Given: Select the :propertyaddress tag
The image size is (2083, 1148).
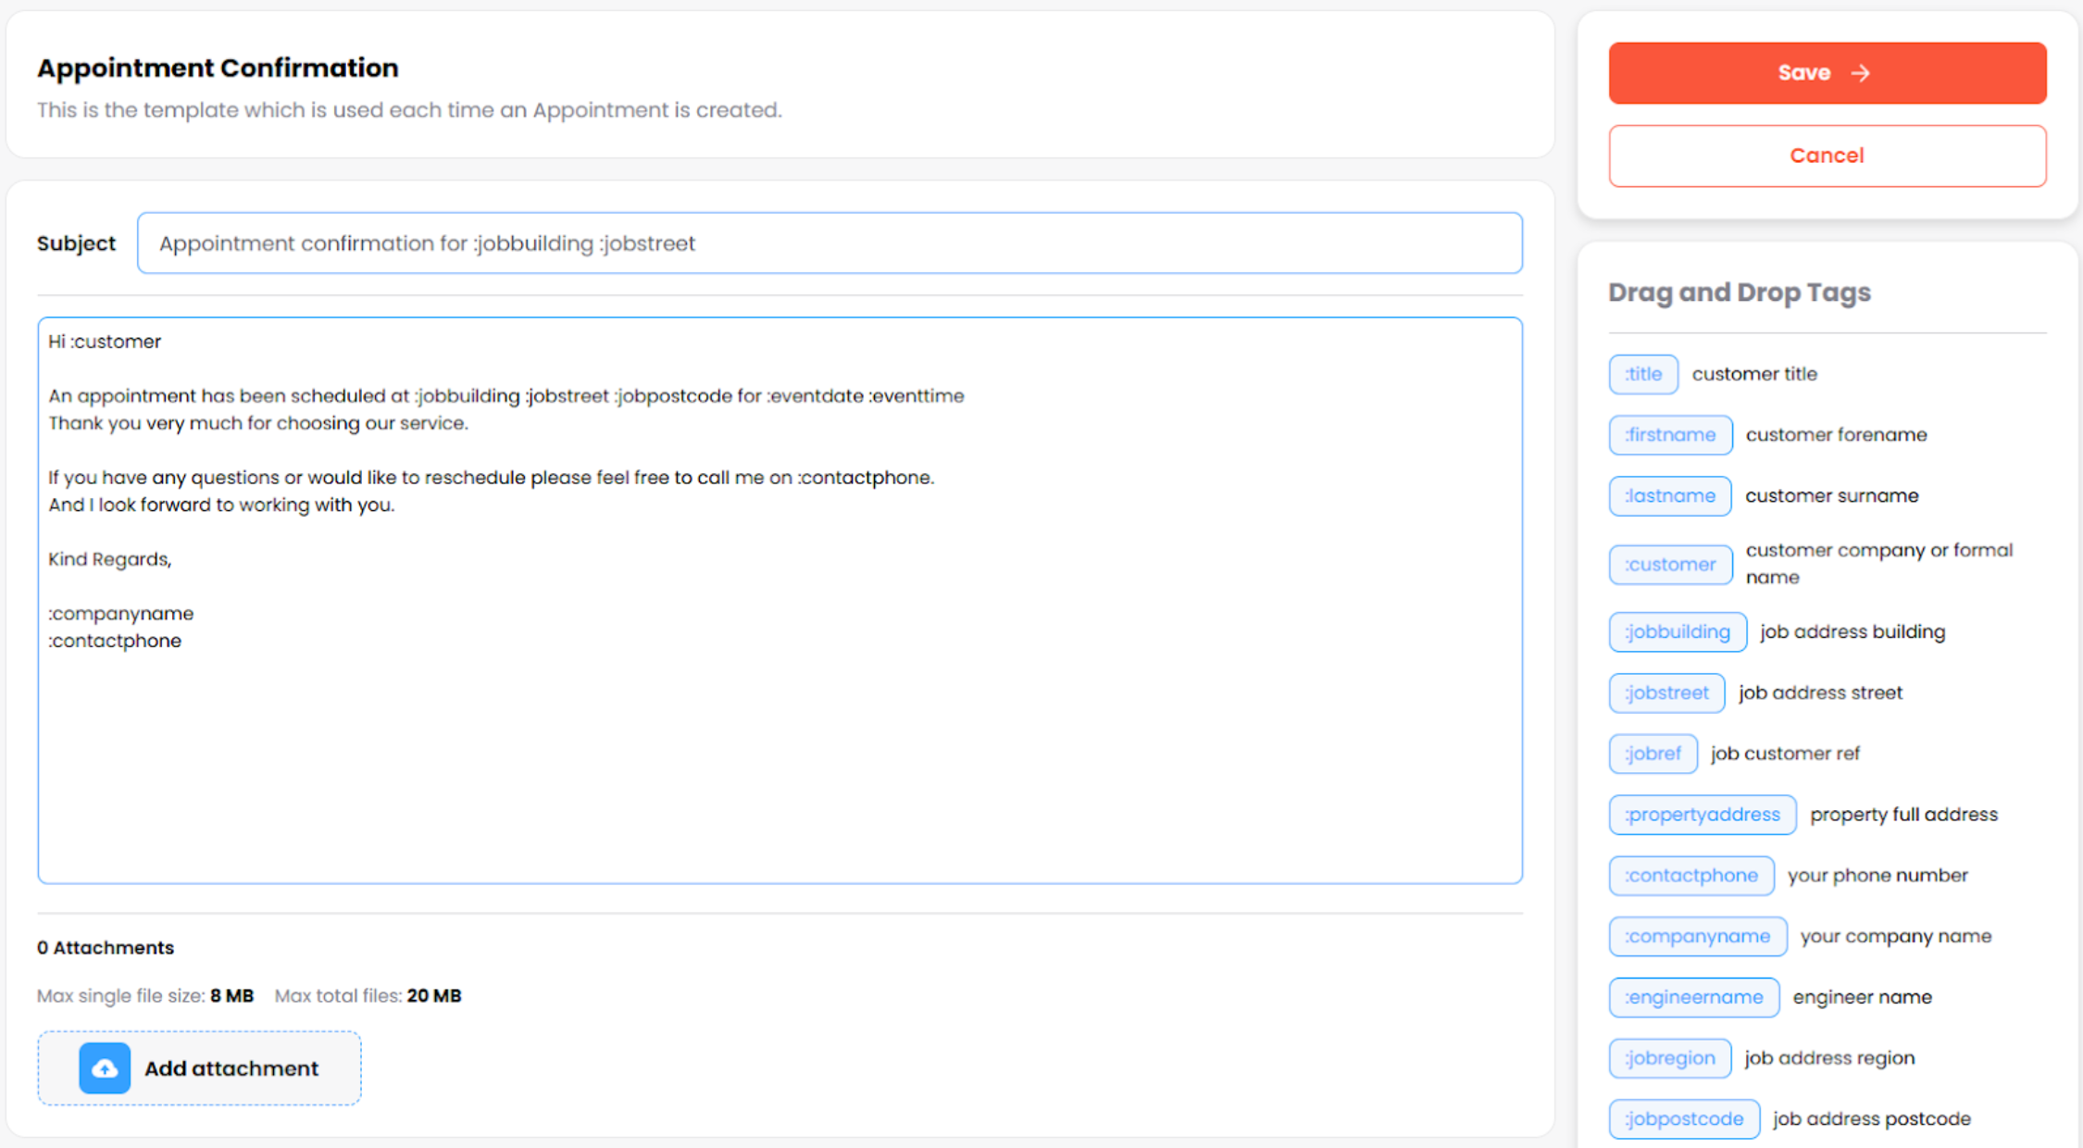Looking at the screenshot, I should coord(1702,815).
